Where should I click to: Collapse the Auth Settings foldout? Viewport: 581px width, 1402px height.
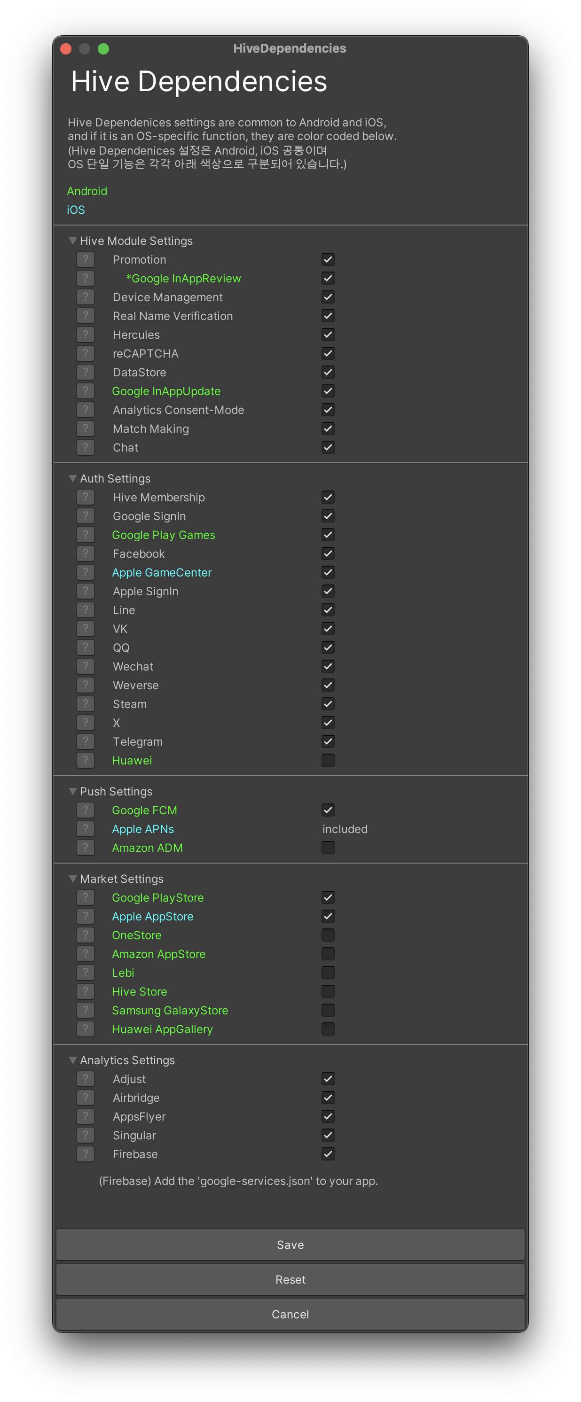[72, 478]
